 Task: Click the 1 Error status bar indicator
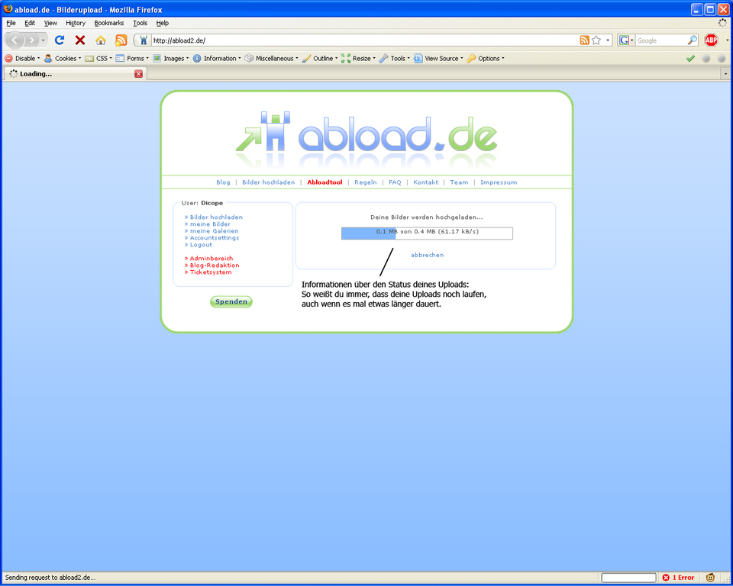click(678, 578)
